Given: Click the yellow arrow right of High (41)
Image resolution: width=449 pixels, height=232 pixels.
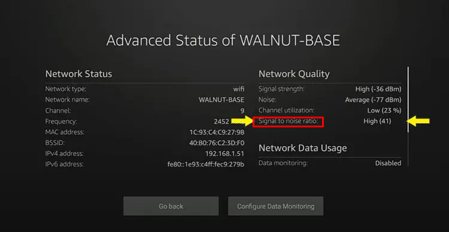Looking at the screenshot, I should coord(418,121).
